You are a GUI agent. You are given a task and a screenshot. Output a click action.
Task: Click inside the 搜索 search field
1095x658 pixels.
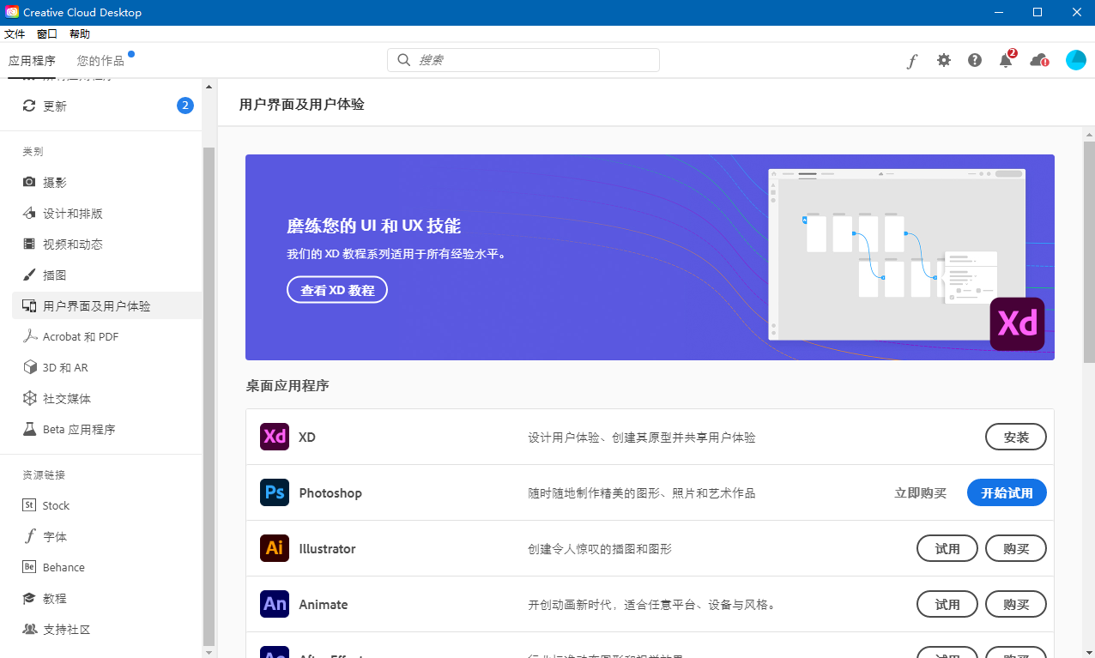pos(523,60)
